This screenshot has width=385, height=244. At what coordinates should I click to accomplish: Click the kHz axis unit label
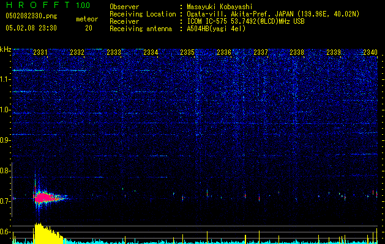pos(6,49)
